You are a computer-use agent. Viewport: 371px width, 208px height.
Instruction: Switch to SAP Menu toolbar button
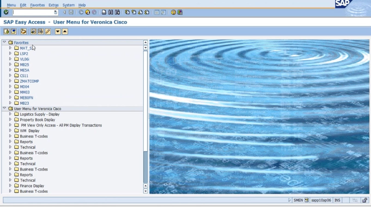(13, 32)
